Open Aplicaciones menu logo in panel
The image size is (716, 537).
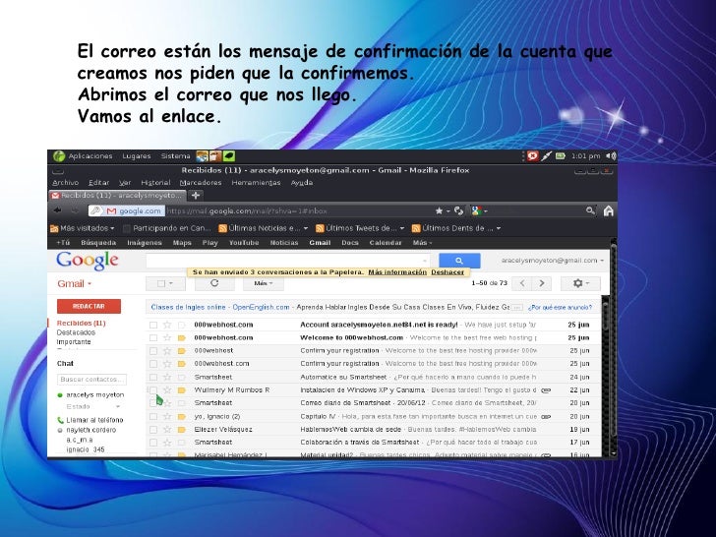[59, 156]
